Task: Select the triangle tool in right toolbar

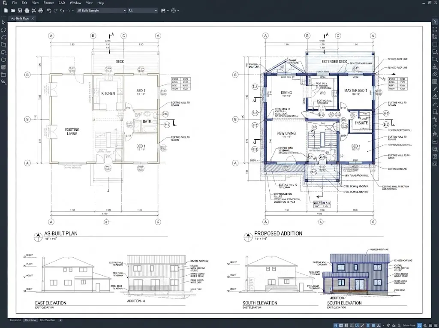Action: point(435,66)
